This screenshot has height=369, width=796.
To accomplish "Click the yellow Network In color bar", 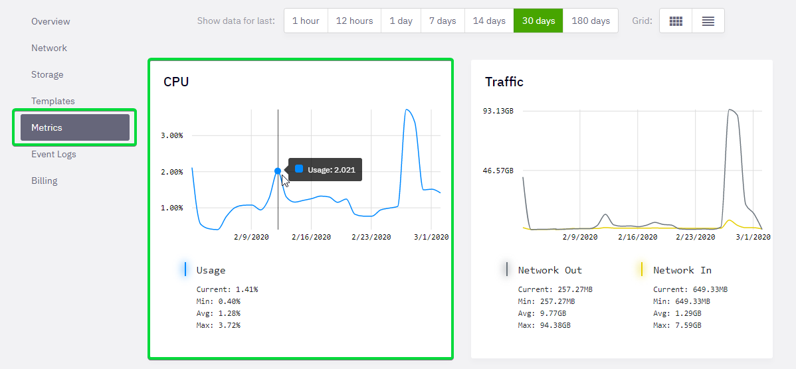I will click(x=642, y=269).
